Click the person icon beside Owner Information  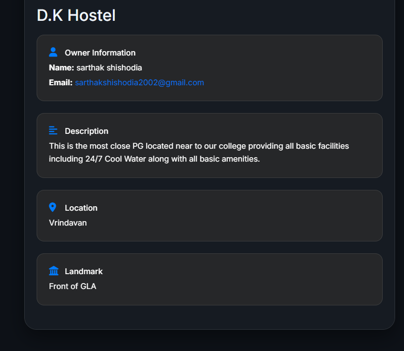53,51
